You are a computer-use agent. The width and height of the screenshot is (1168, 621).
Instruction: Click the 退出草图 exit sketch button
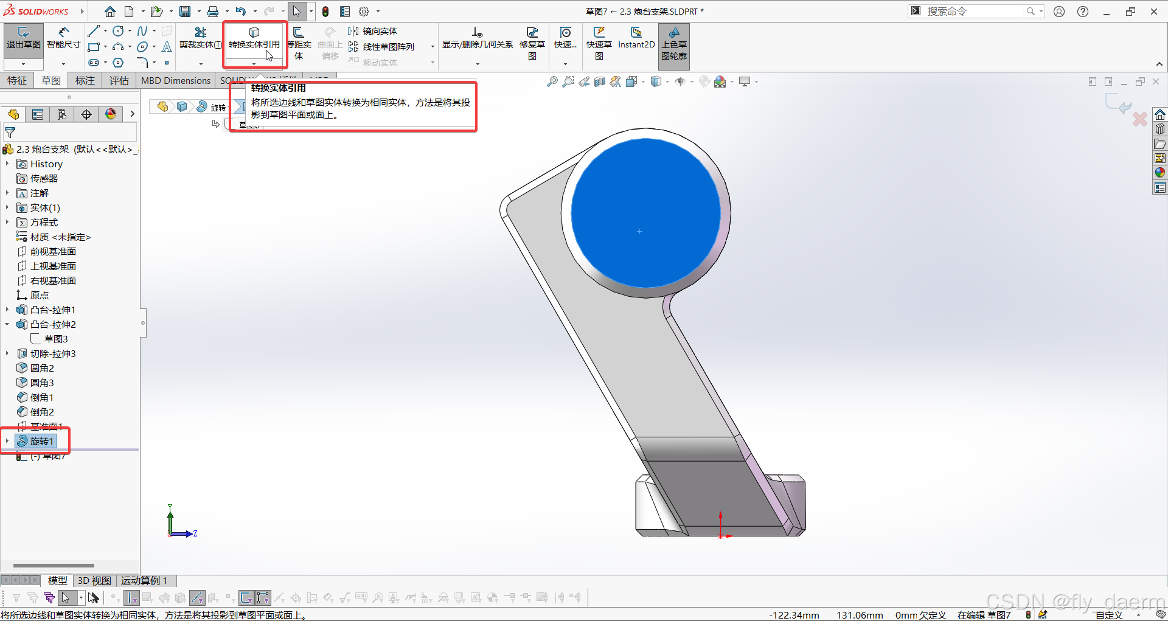(x=23, y=38)
